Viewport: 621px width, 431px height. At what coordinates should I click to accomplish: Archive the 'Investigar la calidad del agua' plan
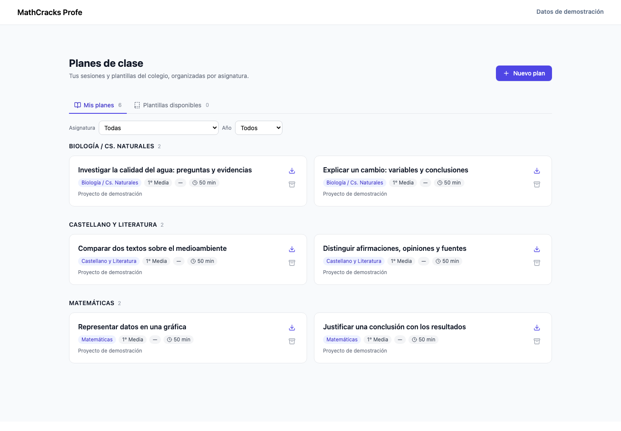click(x=292, y=184)
